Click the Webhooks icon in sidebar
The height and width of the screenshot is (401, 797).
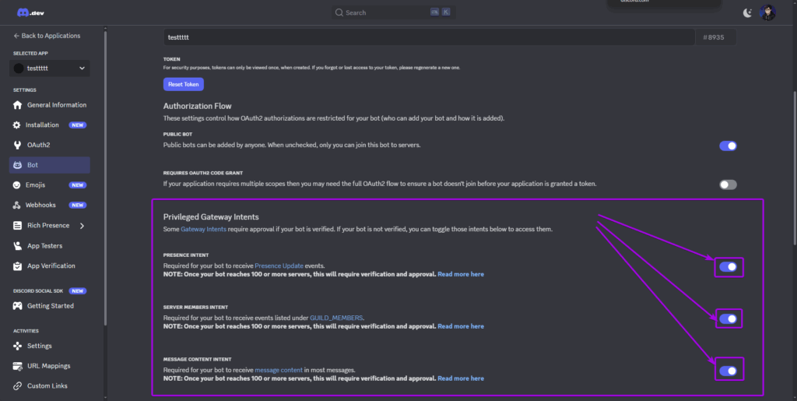pyautogui.click(x=18, y=206)
